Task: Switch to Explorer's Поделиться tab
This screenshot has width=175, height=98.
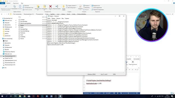Action: [x=16, y=3]
